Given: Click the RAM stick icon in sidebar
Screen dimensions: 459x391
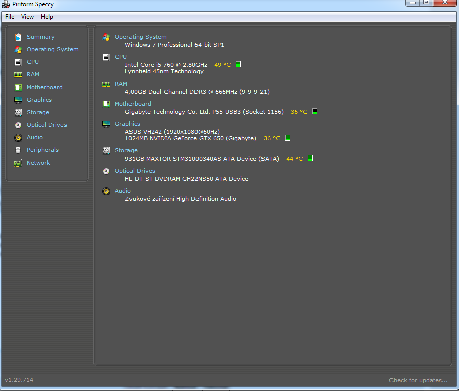Looking at the screenshot, I should 18,75.
